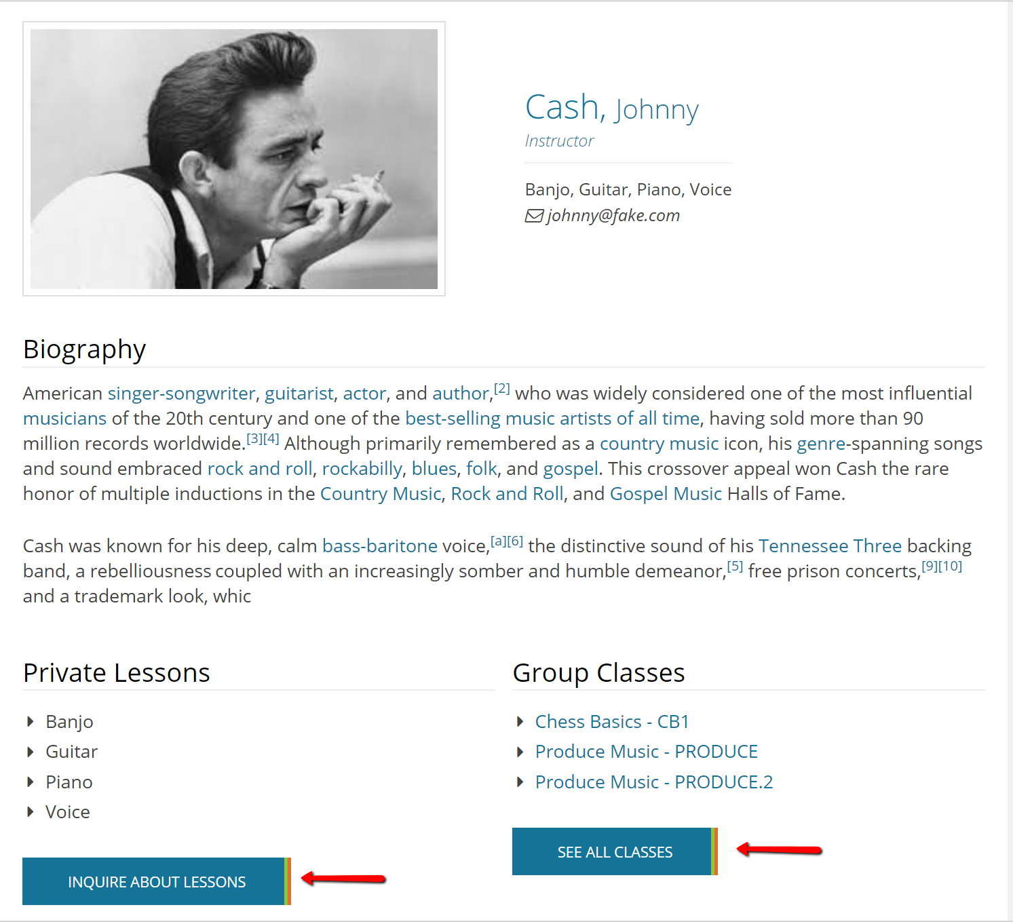The width and height of the screenshot is (1013, 922).
Task: Follow the singer-songwriter biography link
Action: (x=181, y=393)
